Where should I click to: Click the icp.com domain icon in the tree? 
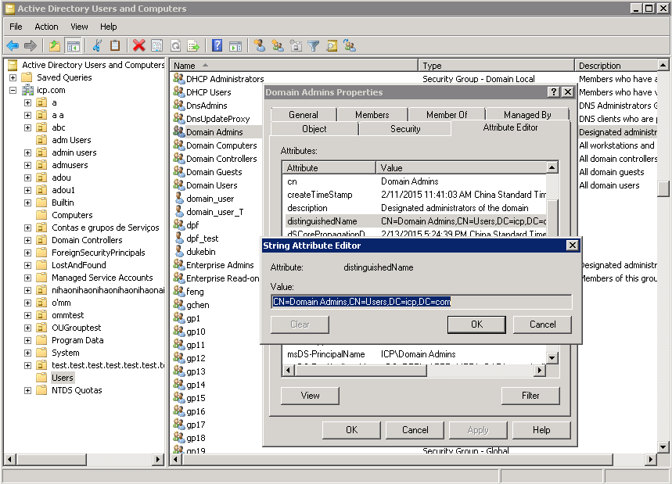coord(28,90)
